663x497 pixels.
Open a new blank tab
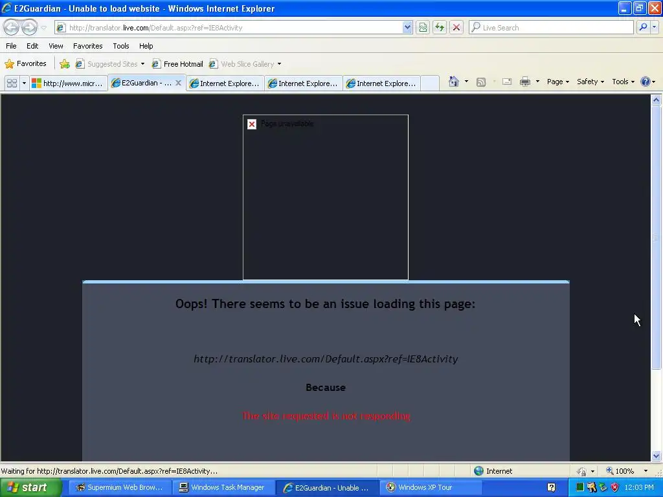pos(430,83)
